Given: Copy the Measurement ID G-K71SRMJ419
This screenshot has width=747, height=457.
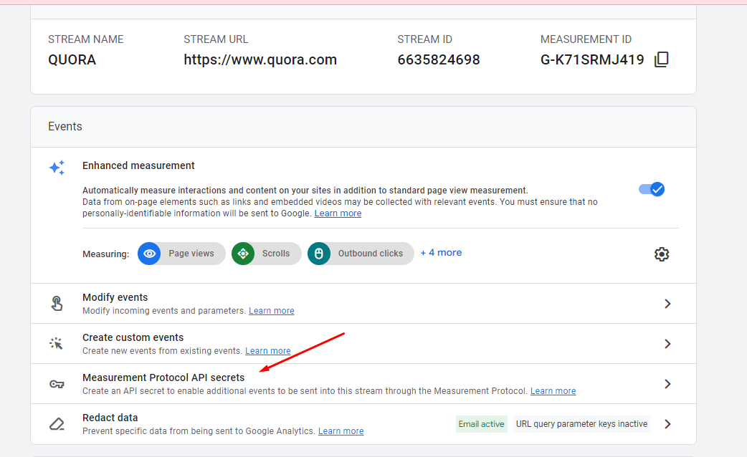Looking at the screenshot, I should click(661, 59).
